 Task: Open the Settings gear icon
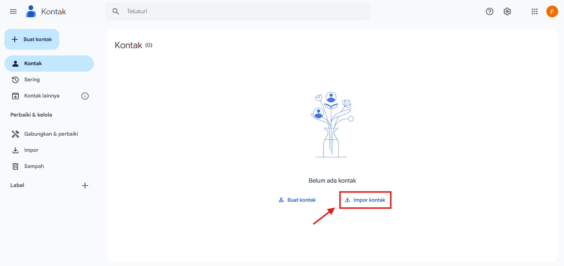point(507,11)
